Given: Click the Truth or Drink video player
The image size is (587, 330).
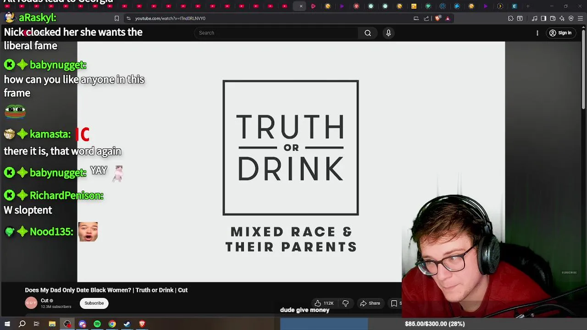Looking at the screenshot, I should pyautogui.click(x=291, y=161).
